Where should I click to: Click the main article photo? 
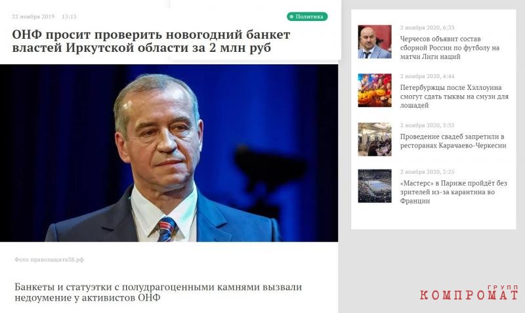pos(169,153)
